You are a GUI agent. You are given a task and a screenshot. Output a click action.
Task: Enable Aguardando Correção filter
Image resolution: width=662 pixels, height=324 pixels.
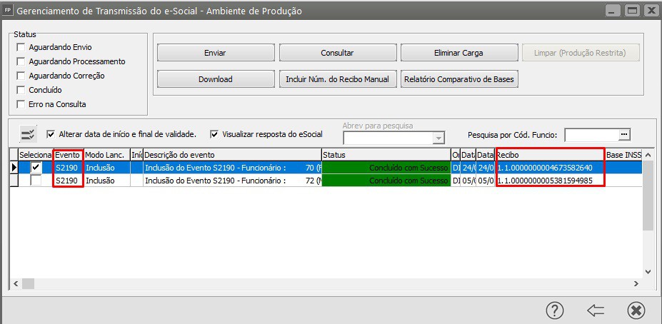point(21,76)
